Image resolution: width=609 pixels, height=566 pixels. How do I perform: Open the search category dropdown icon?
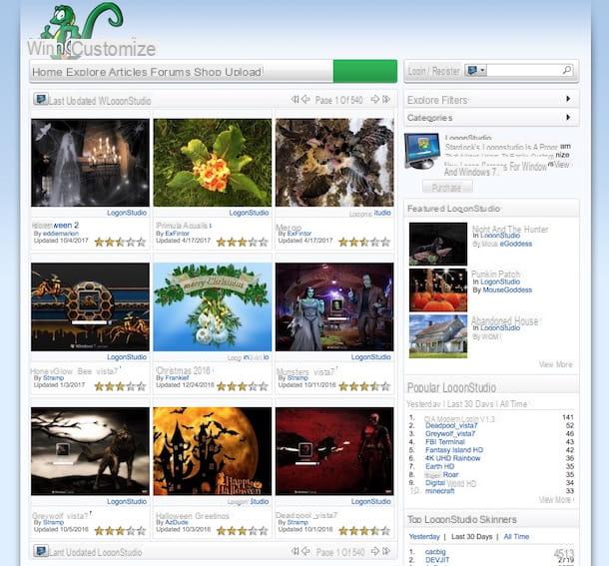(476, 71)
